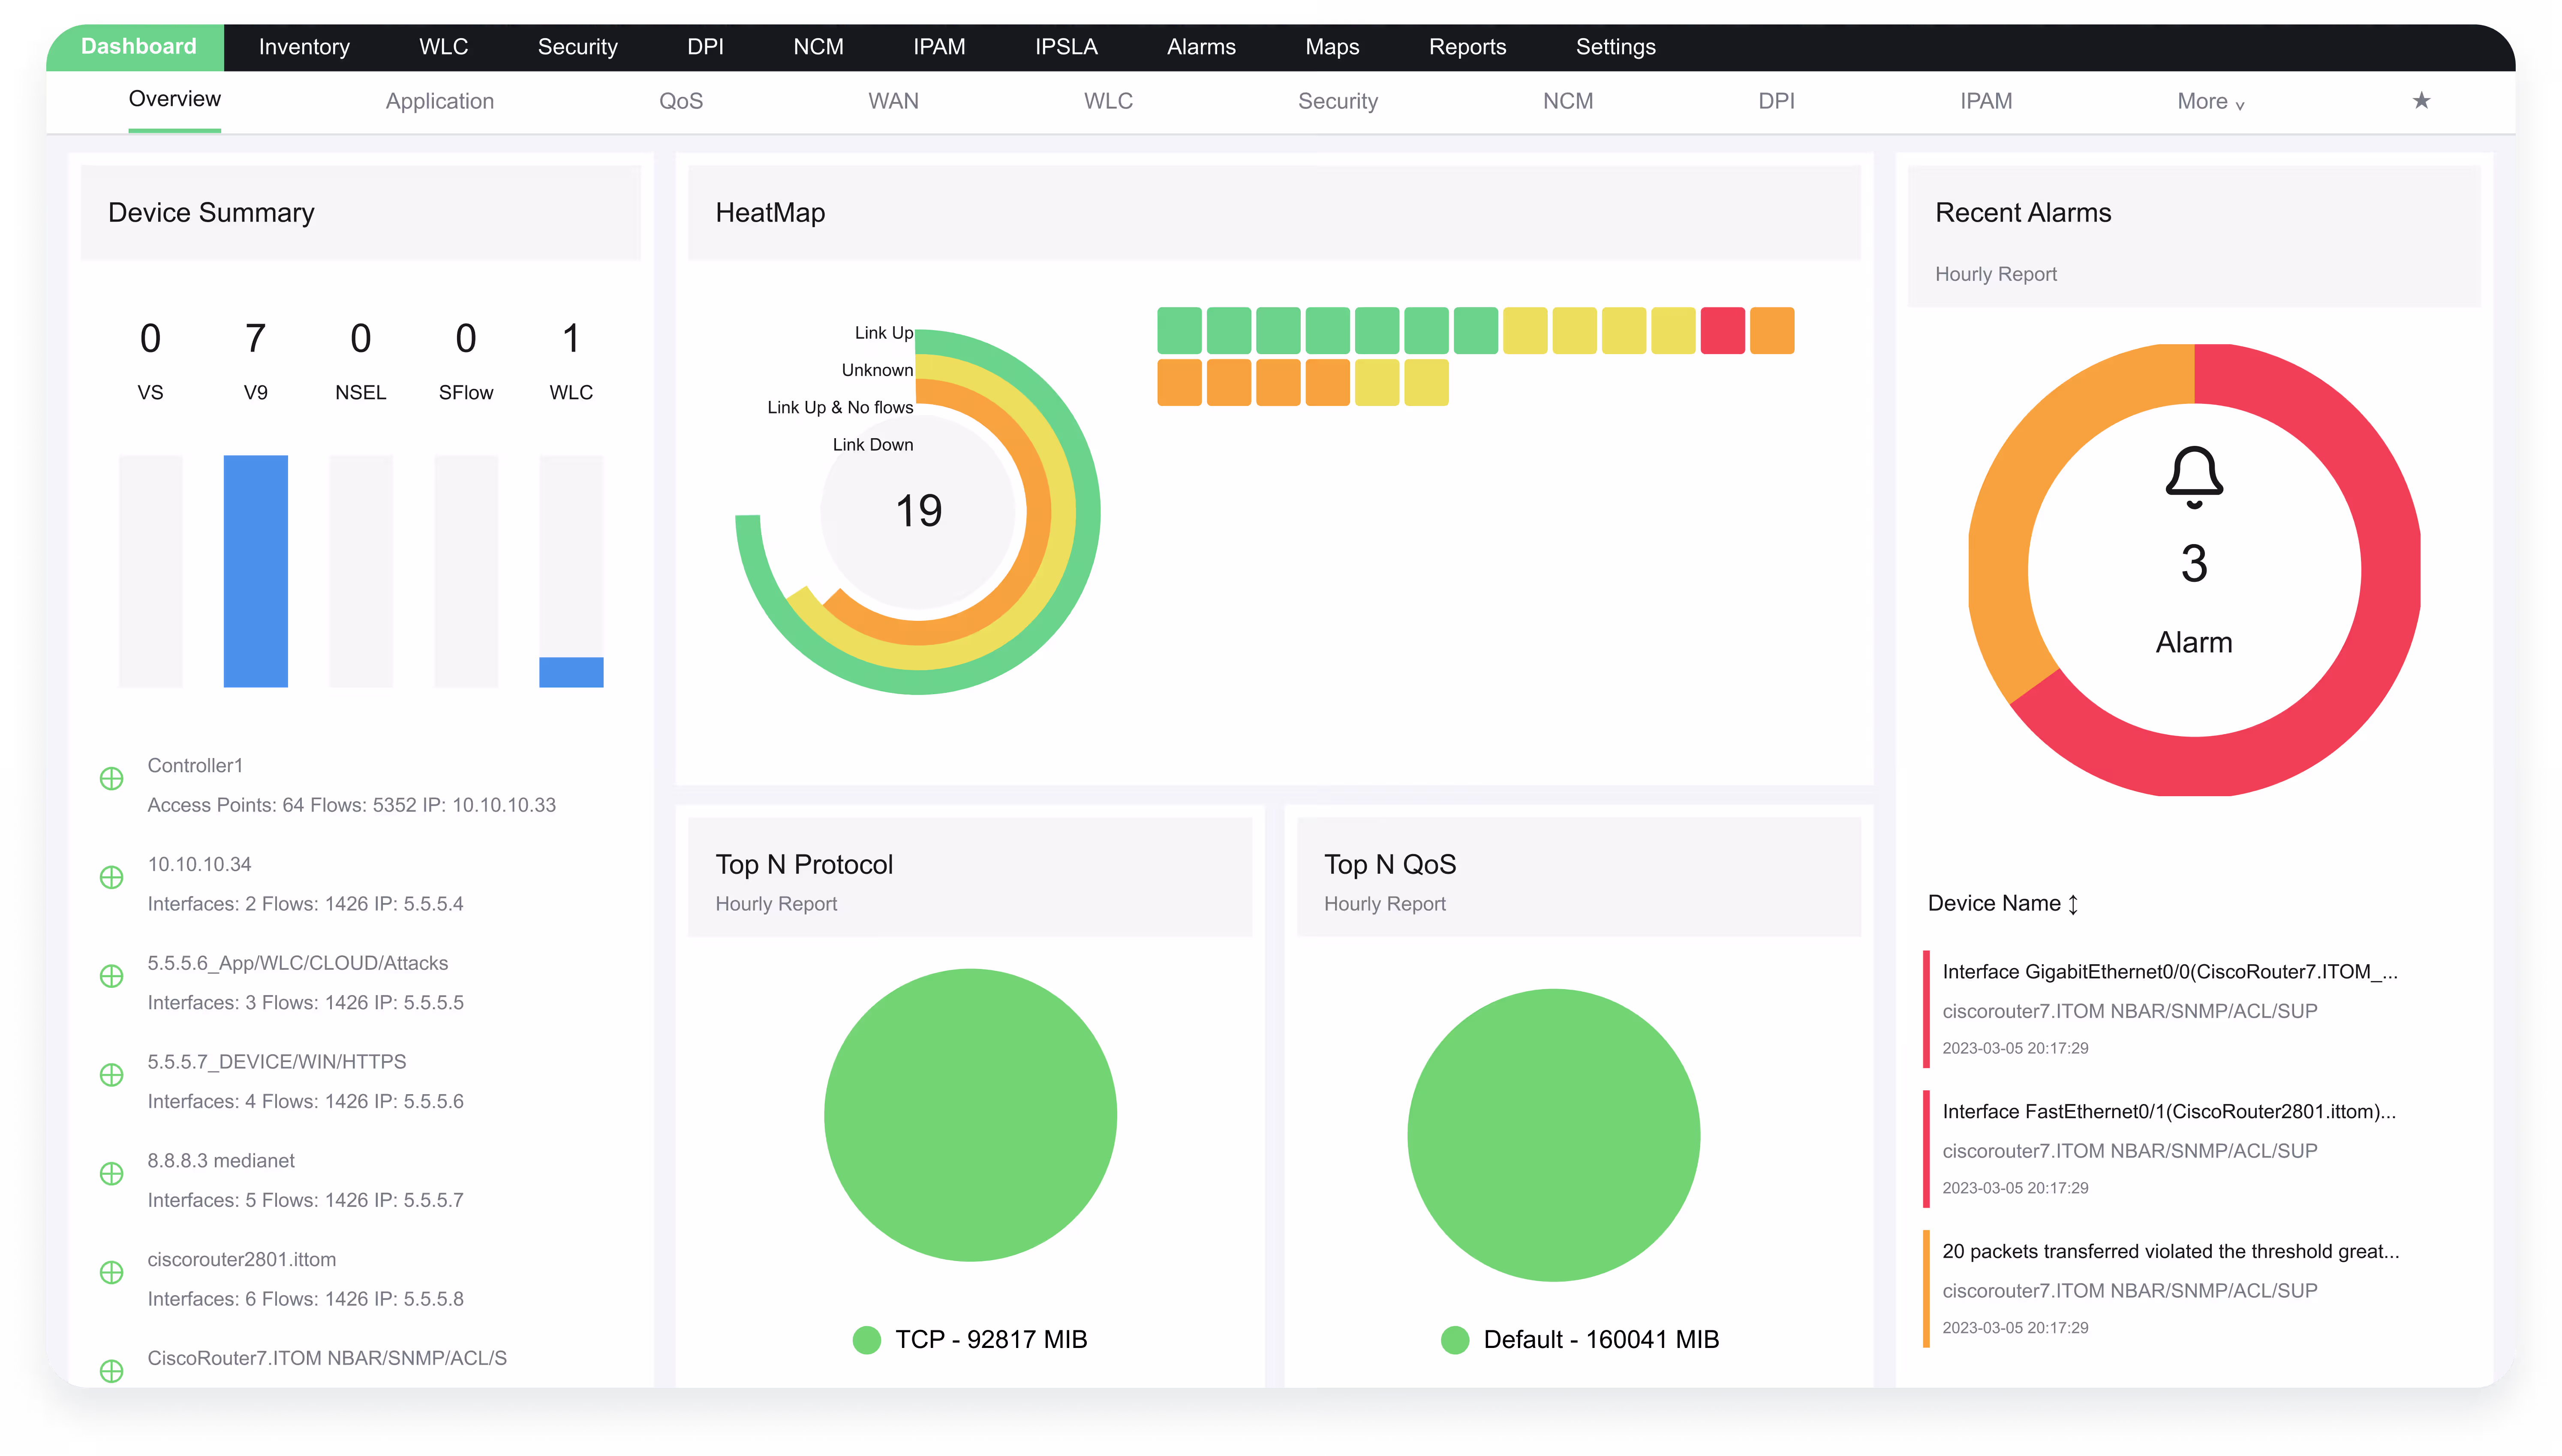2562x1456 pixels.
Task: Click the Top N QoS pie chart
Action: click(x=1552, y=1134)
